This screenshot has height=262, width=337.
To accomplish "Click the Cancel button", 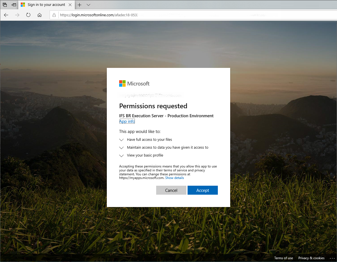I will pos(171,190).
